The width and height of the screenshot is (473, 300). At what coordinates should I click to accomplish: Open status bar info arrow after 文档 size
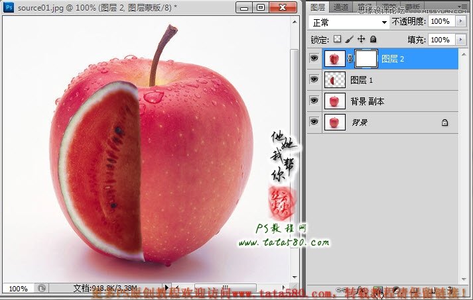(x=167, y=287)
